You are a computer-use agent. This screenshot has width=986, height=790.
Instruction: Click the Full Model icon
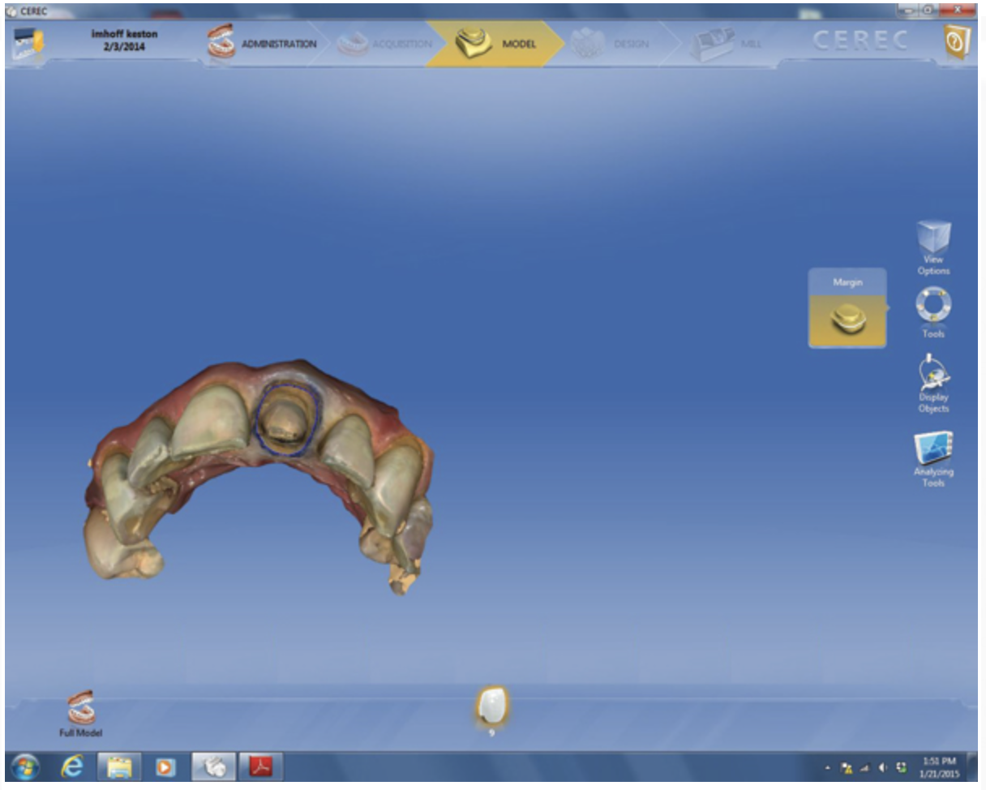81,709
